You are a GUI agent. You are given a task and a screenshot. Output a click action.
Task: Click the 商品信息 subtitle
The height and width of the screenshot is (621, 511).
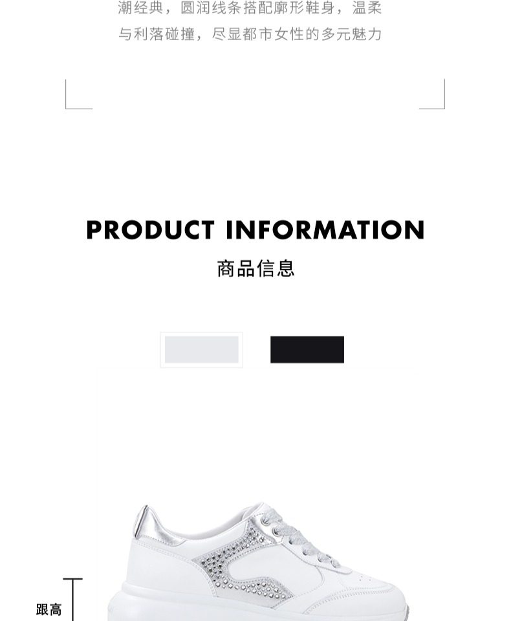click(255, 268)
